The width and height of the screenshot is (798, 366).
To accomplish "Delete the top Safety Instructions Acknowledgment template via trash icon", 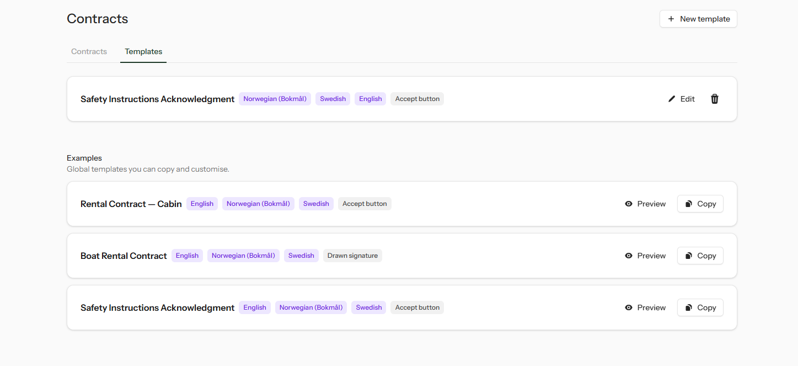I will 715,99.
